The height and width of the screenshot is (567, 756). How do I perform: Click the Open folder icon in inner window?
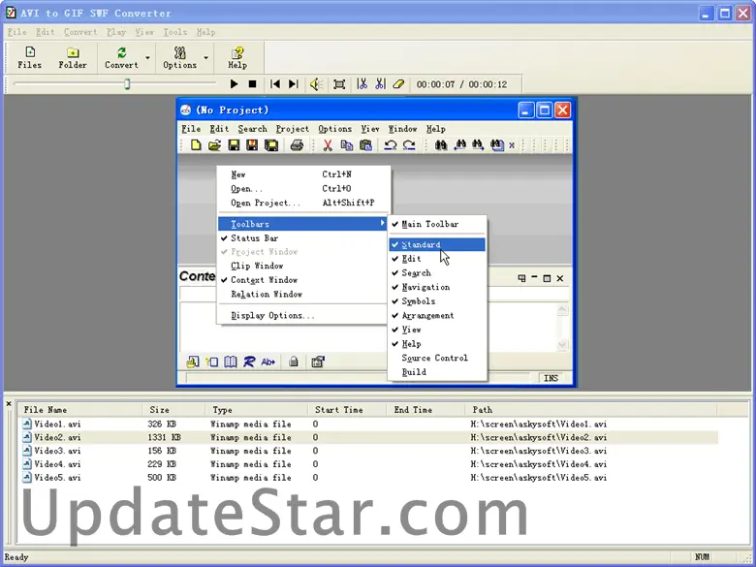pyautogui.click(x=214, y=145)
